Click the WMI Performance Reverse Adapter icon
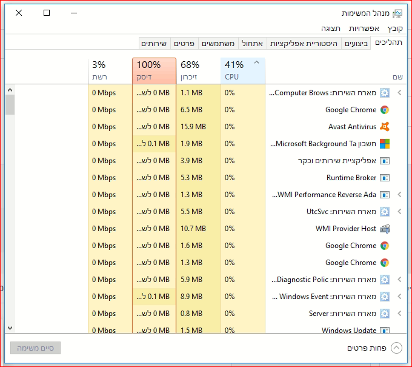The width and height of the screenshot is (412, 367). pyautogui.click(x=385, y=195)
